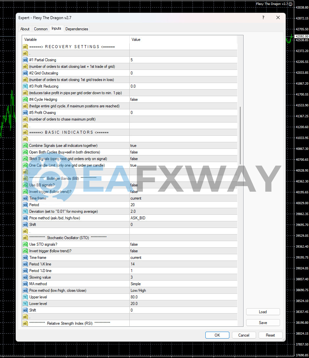This screenshot has height=358, width=309.
Task: Click the boolean icon beside #4 Cycle Hedging
Action: (x=25, y=99)
